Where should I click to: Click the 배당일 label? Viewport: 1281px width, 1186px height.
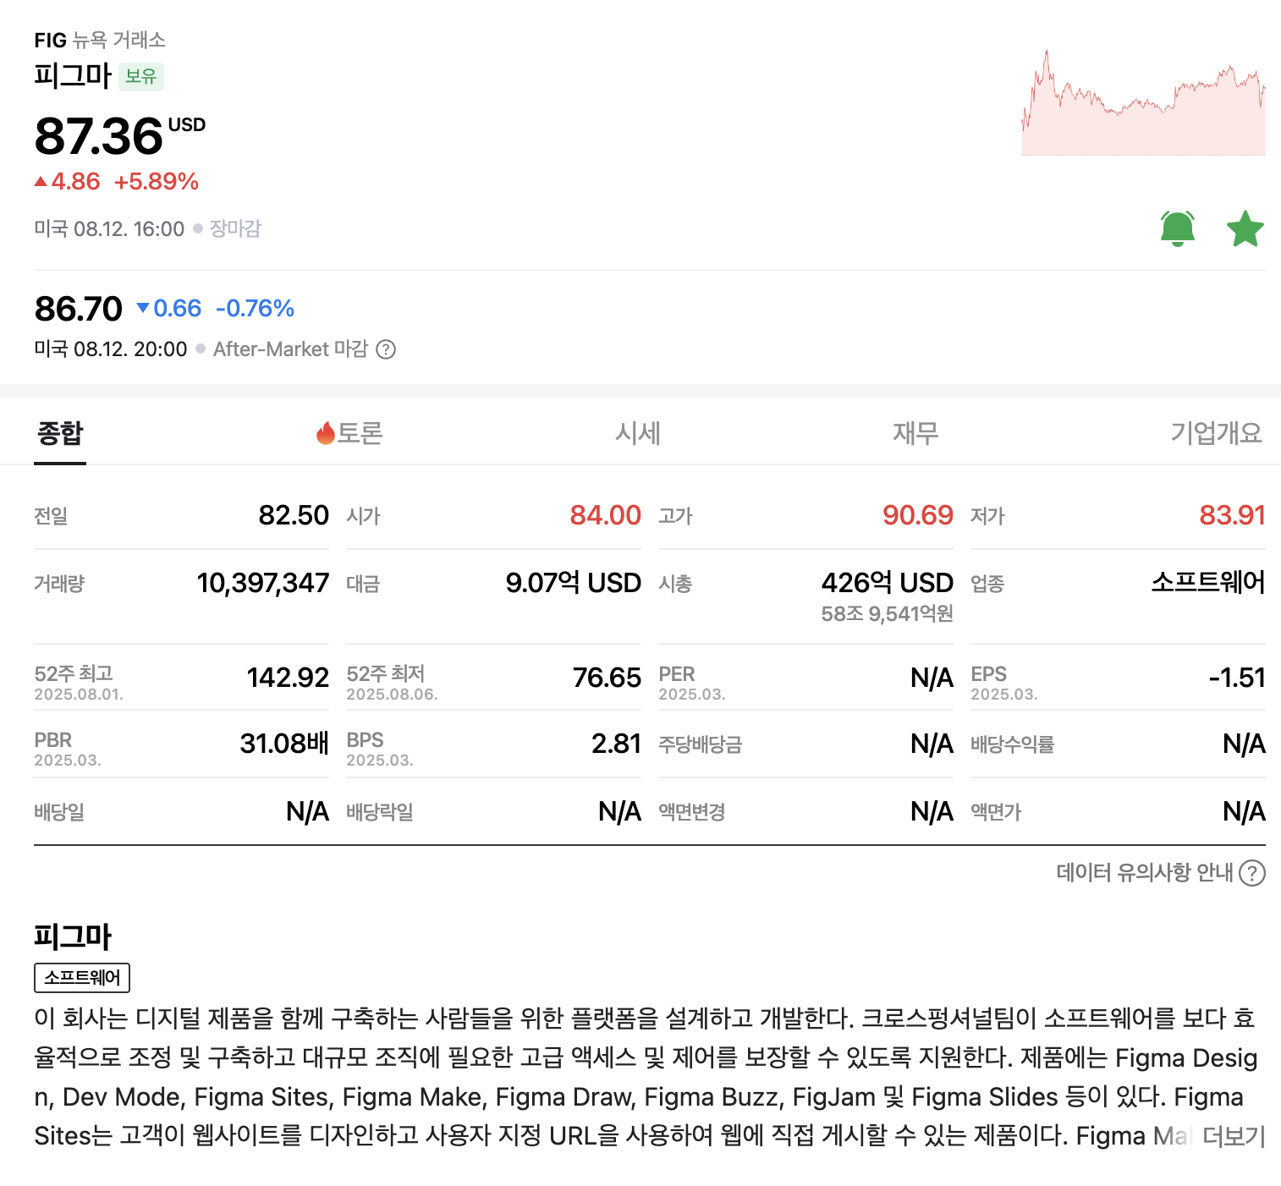coord(59,812)
